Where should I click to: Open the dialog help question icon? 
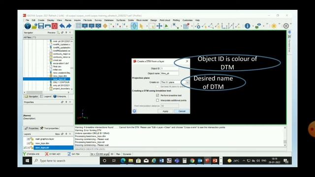point(134,111)
